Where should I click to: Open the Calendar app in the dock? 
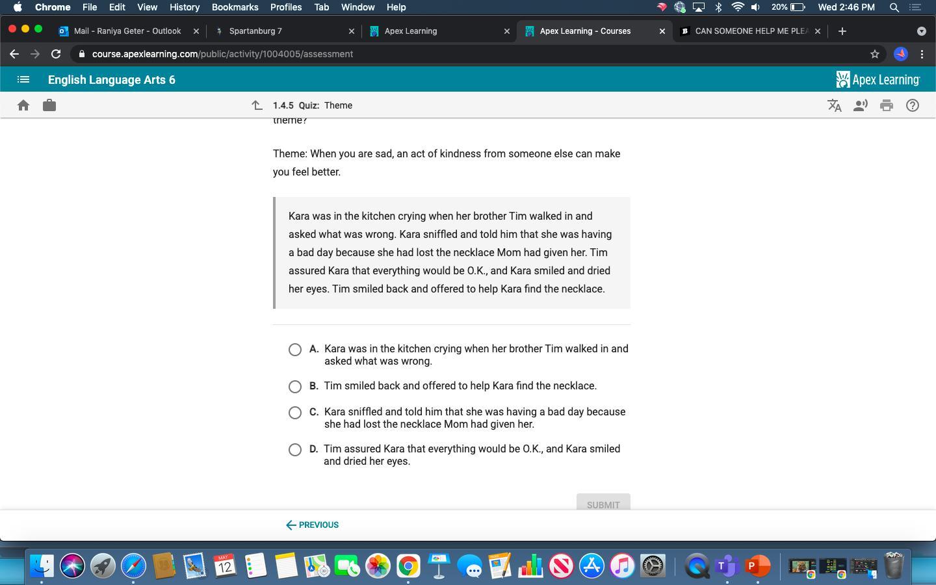225,566
